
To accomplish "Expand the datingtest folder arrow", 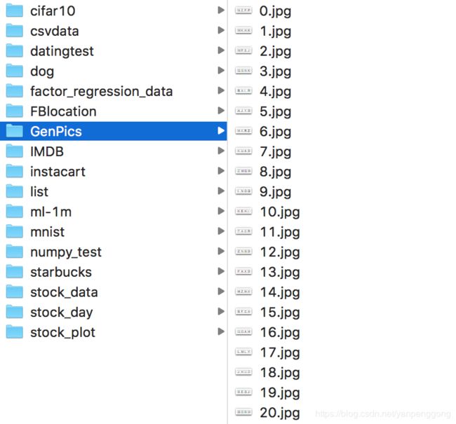I will point(221,50).
